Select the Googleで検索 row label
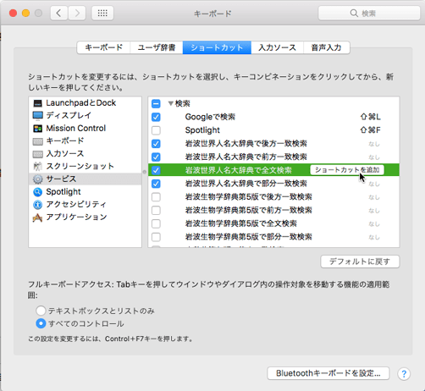Image resolution: width=425 pixels, height=391 pixels. point(210,117)
